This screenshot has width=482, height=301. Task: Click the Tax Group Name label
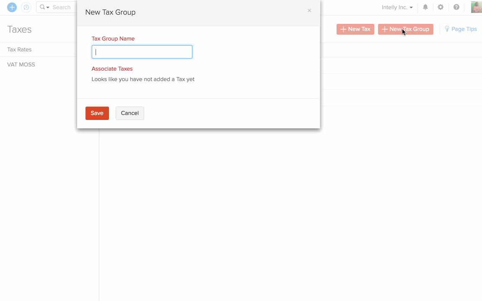tap(113, 38)
